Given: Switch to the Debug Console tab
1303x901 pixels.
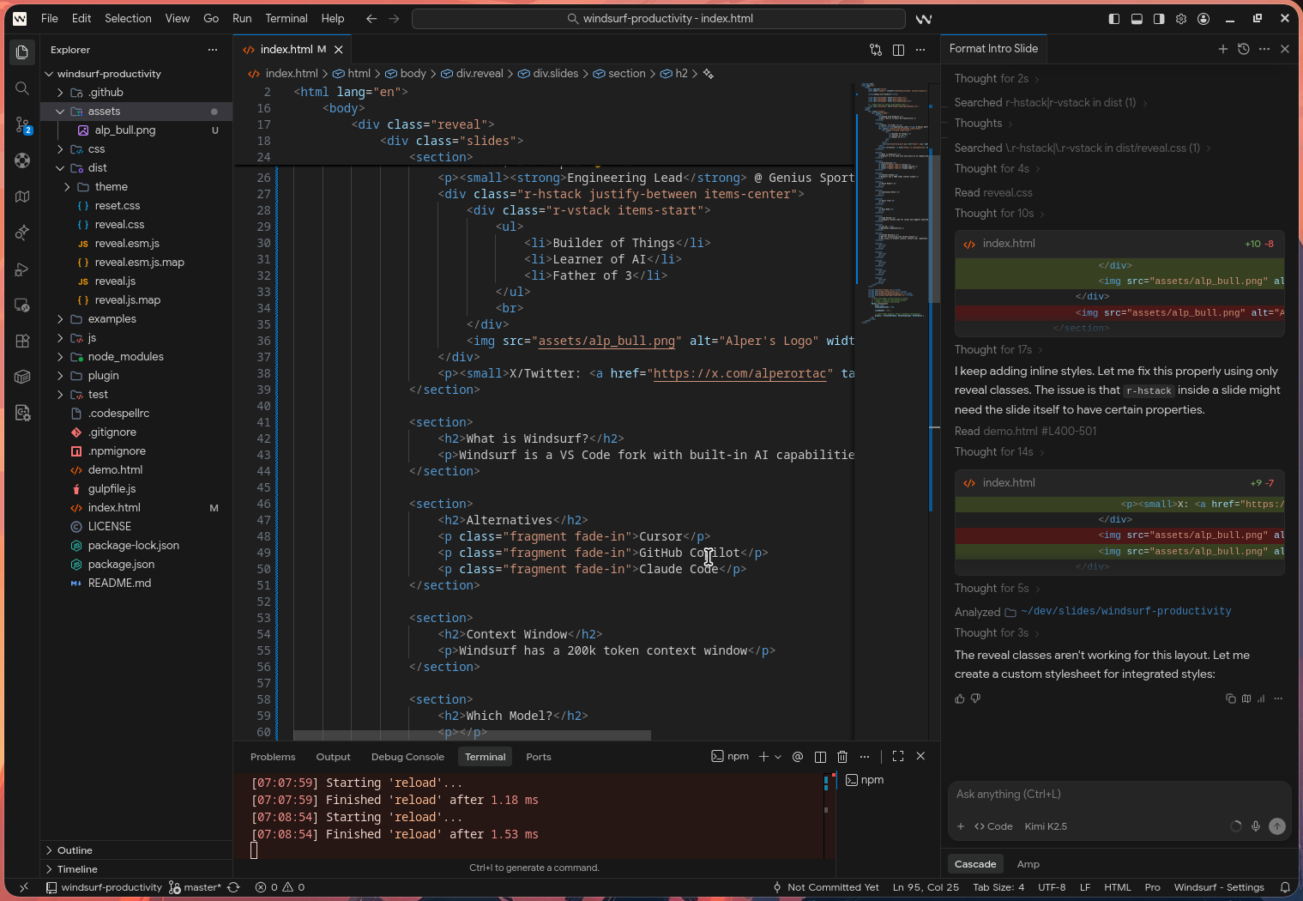Looking at the screenshot, I should coord(407,757).
